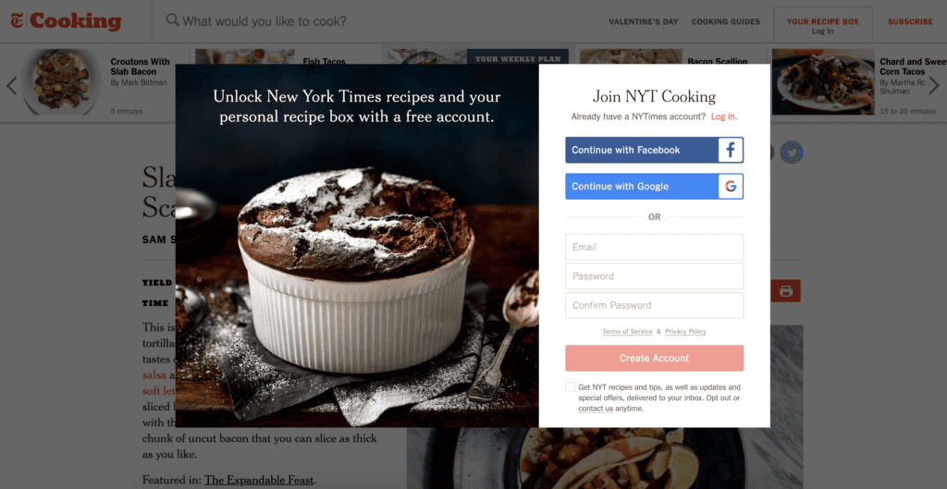The height and width of the screenshot is (489, 947).
Task: Open the Cooking Guides menu item
Action: tap(725, 22)
